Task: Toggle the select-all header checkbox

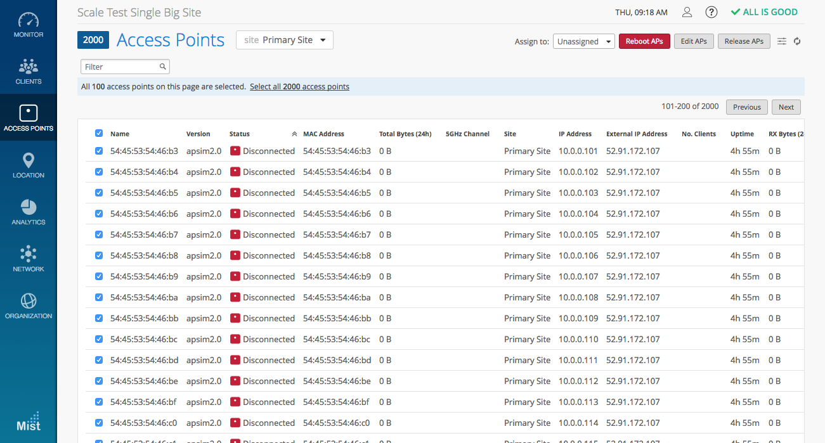Action: (x=99, y=133)
